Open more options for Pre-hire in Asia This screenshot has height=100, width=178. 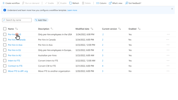pos(168,45)
